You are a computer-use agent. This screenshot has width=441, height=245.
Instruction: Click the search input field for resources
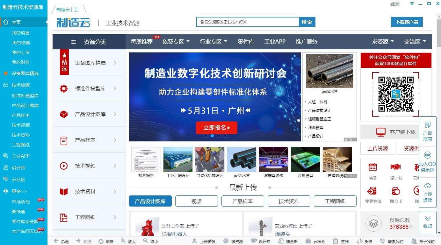[x=248, y=22]
